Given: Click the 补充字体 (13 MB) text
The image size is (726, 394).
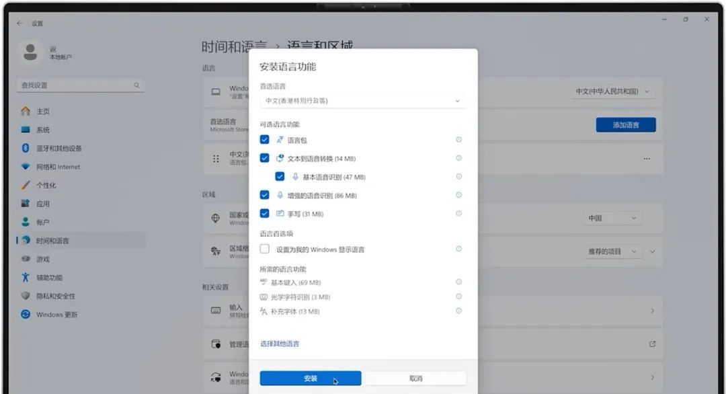Looking at the screenshot, I should [x=295, y=311].
